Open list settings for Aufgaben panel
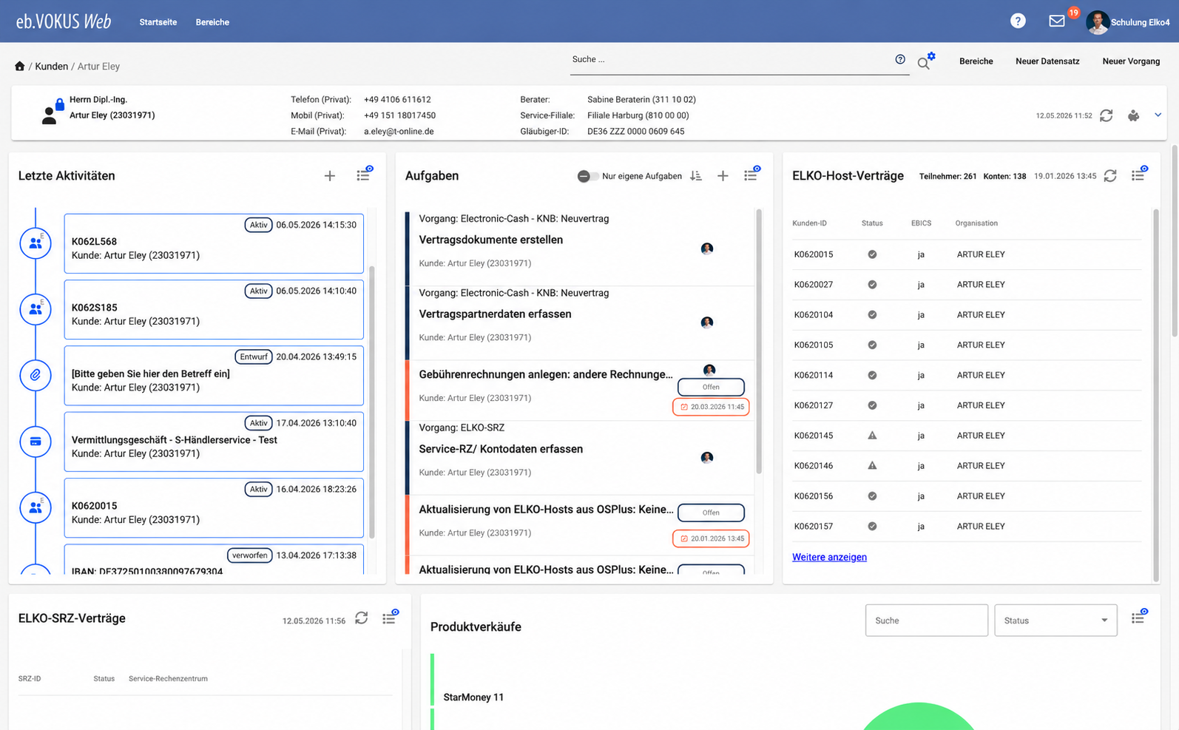1179x730 pixels. tap(751, 175)
